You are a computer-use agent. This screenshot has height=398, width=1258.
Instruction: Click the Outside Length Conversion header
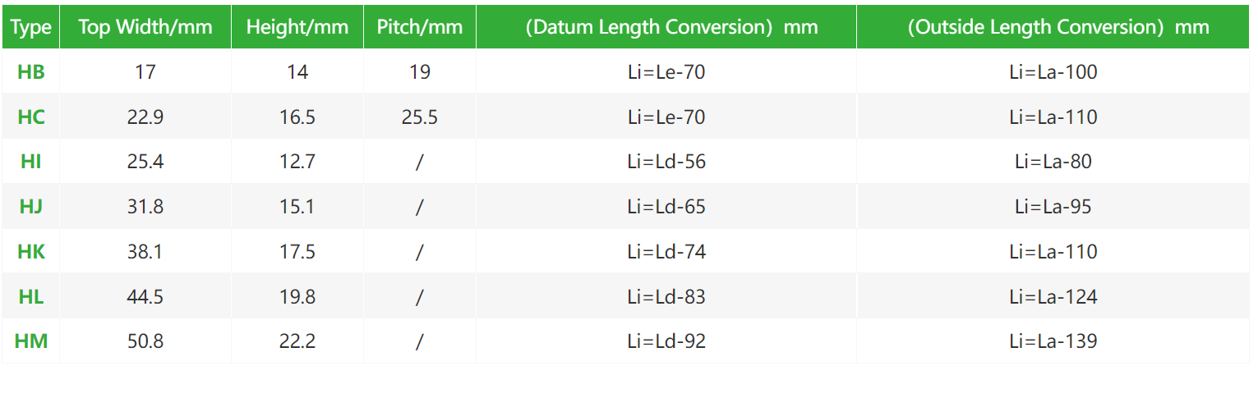[1053, 27]
